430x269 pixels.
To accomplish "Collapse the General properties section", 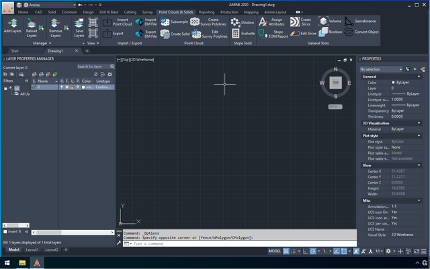I will pyautogui.click(x=419, y=77).
